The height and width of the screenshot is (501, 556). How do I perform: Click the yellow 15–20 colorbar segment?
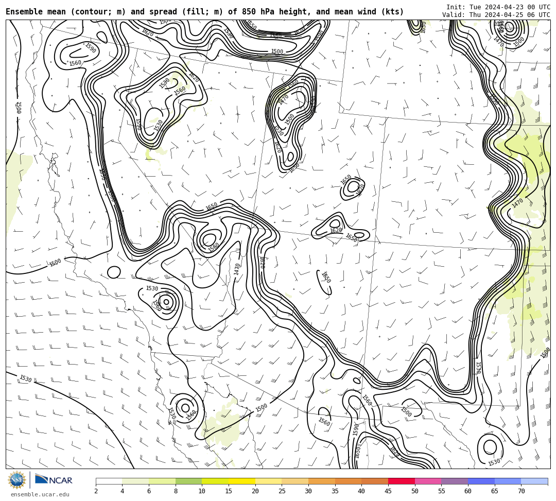click(x=242, y=481)
